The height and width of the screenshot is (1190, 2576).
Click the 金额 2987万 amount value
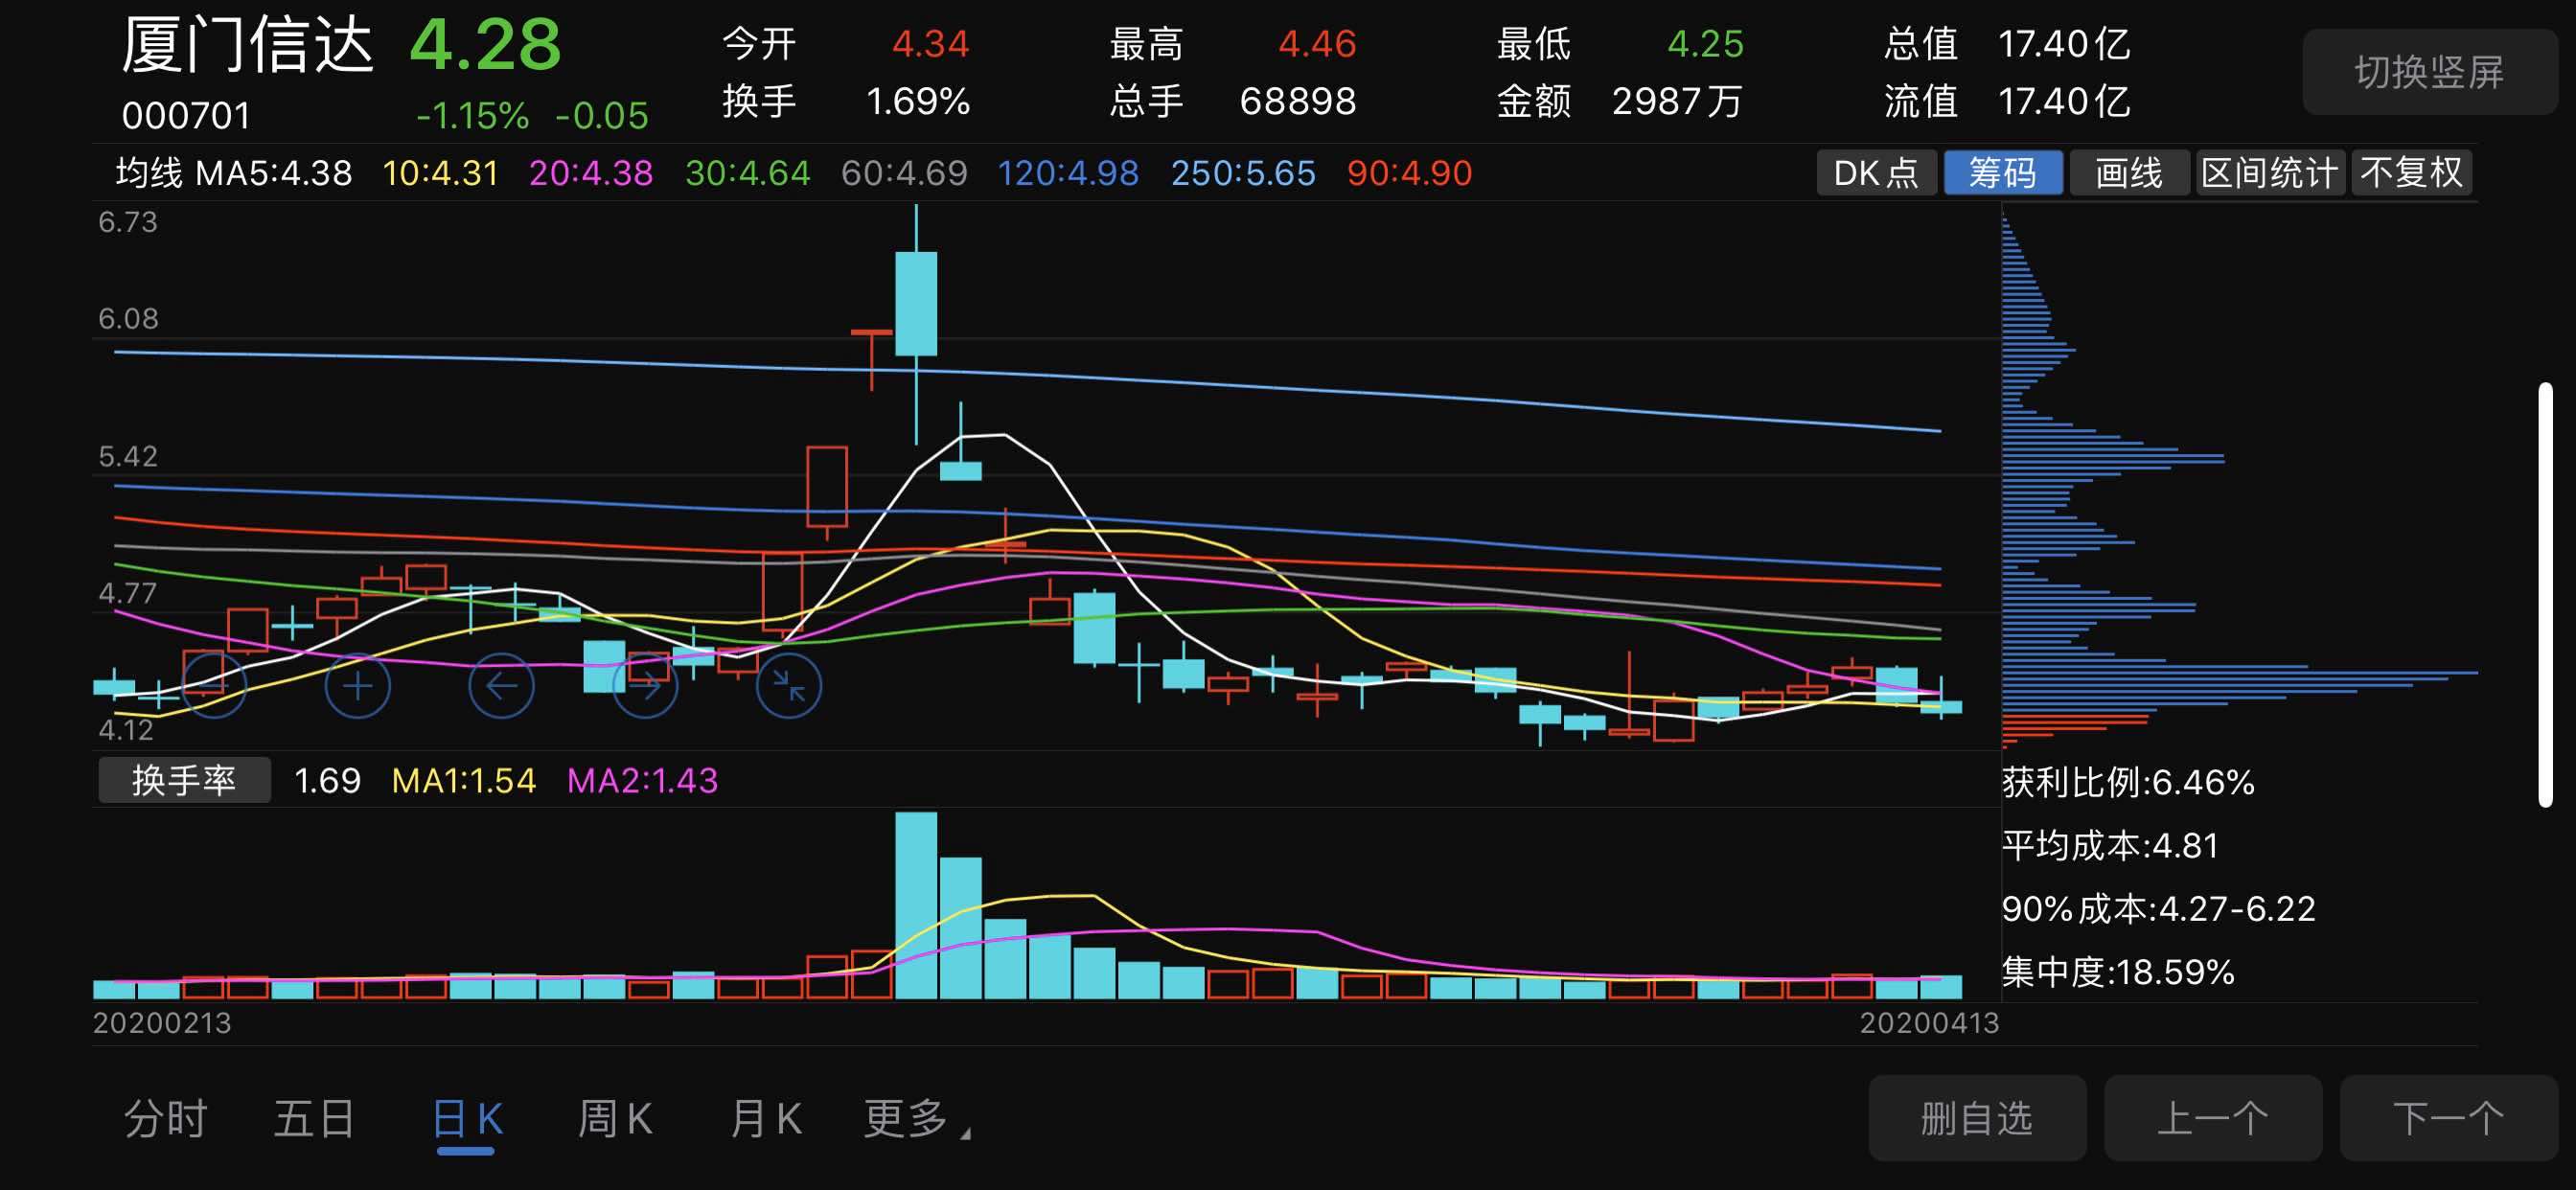point(1677,101)
